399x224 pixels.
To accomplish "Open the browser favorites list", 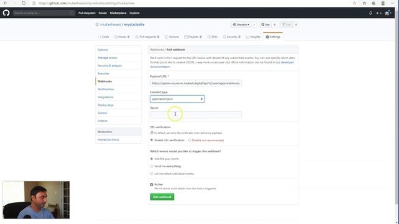I will pos(364,3).
